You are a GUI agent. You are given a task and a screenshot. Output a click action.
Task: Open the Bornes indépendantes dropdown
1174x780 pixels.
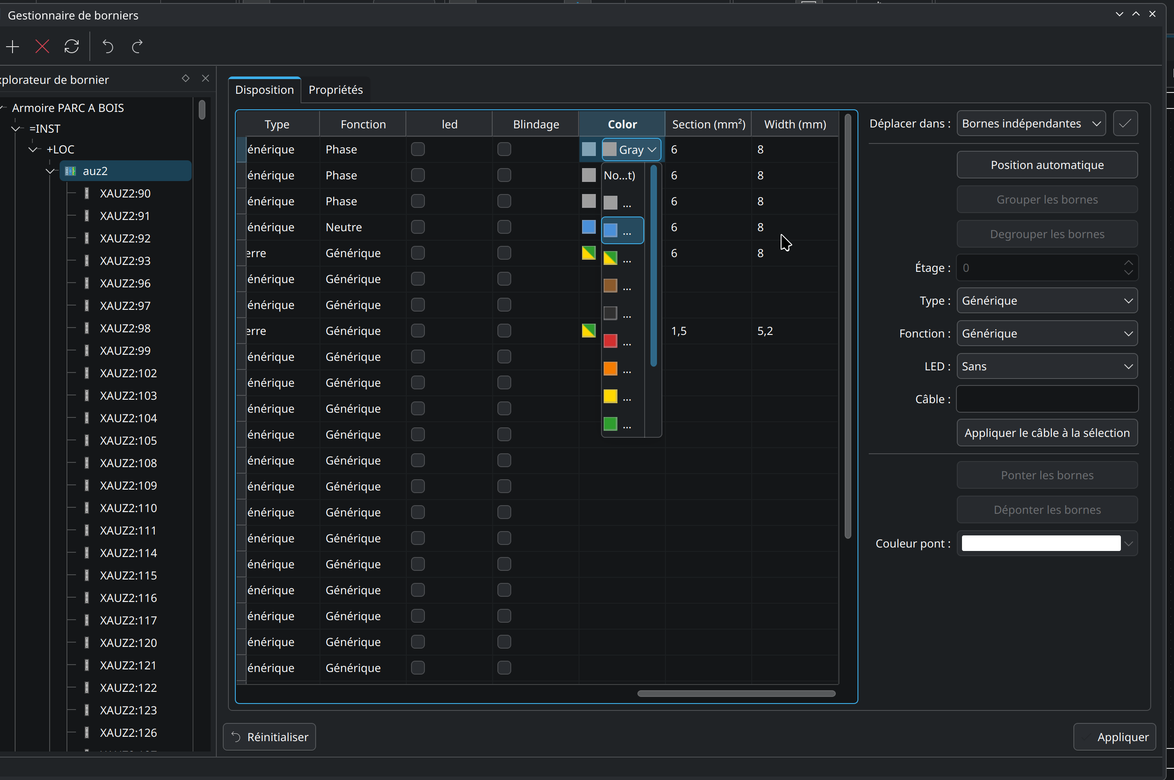coord(1031,123)
